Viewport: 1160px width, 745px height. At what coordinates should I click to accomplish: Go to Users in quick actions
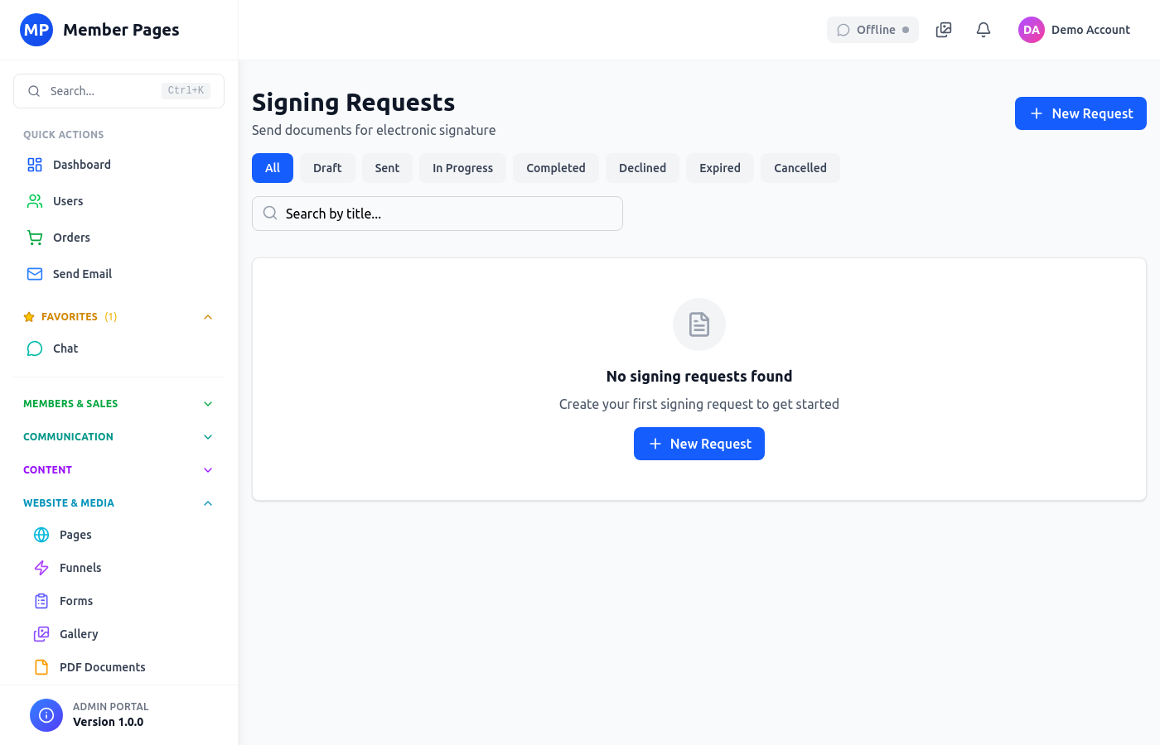tap(67, 201)
